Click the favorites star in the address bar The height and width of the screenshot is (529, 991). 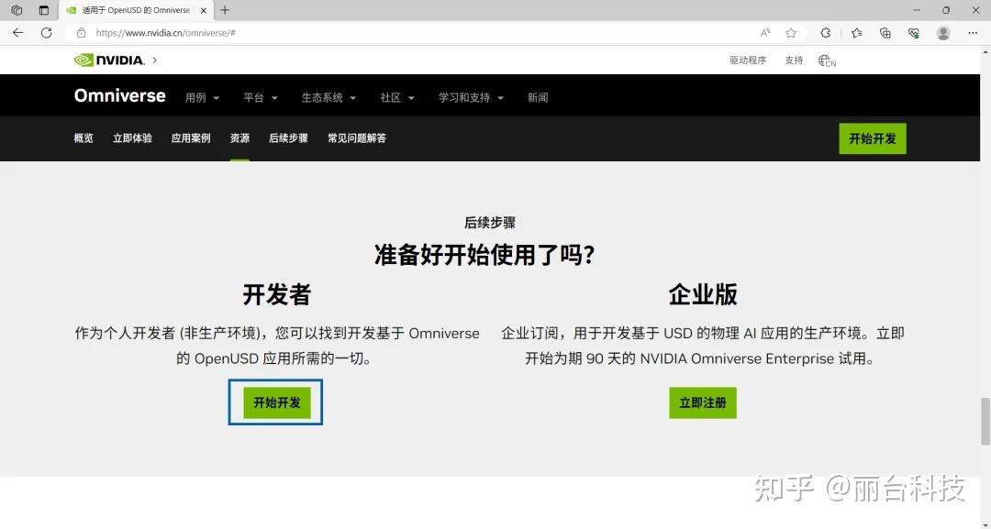790,32
